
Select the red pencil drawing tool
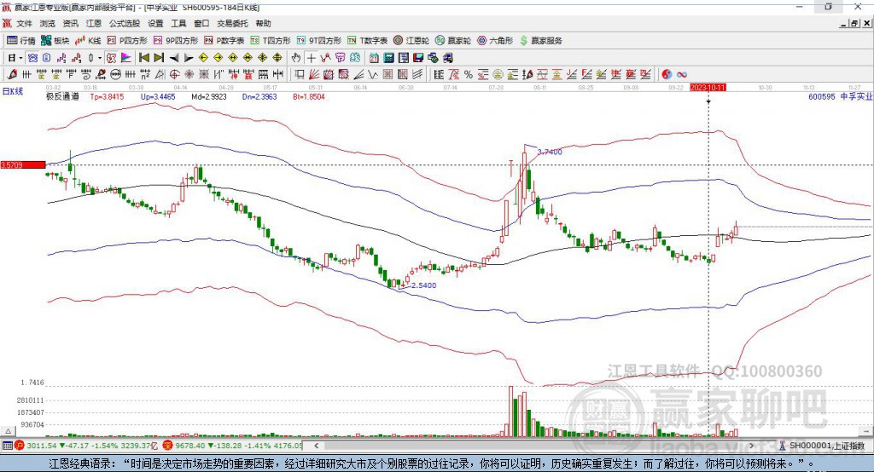pos(12,75)
